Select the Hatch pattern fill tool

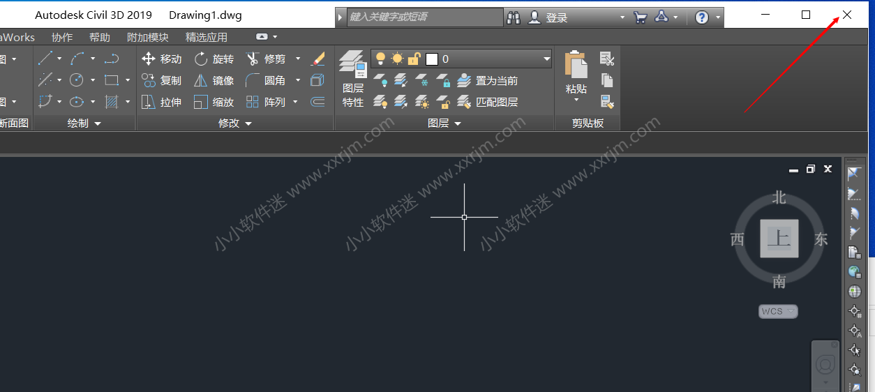tap(111, 102)
